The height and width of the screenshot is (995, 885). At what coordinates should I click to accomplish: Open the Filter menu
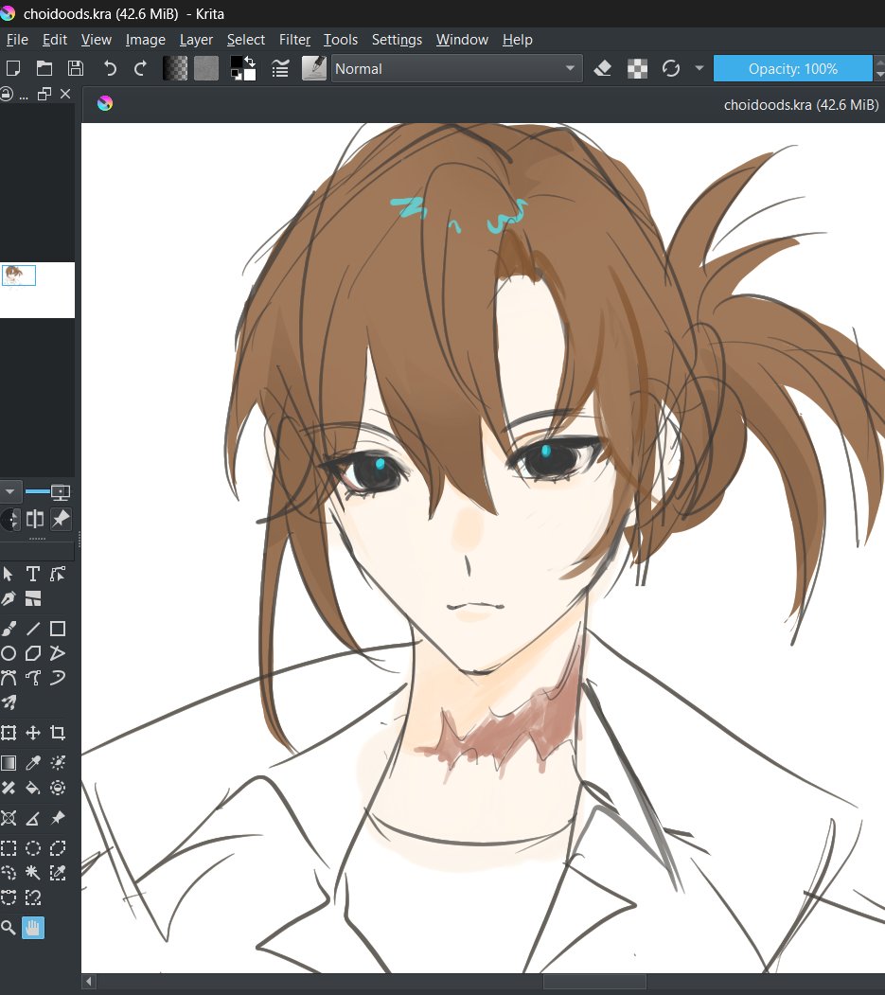[x=295, y=40]
